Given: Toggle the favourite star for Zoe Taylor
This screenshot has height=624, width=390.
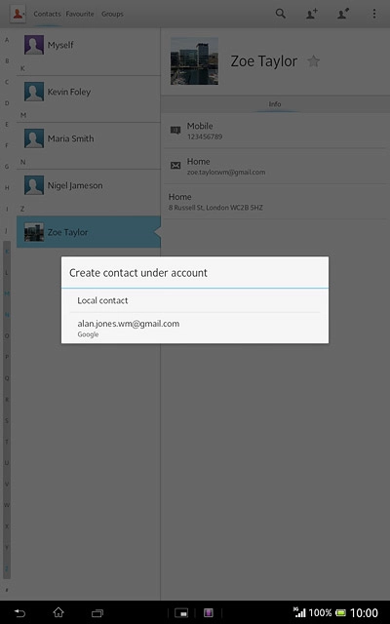Looking at the screenshot, I should pyautogui.click(x=314, y=61).
